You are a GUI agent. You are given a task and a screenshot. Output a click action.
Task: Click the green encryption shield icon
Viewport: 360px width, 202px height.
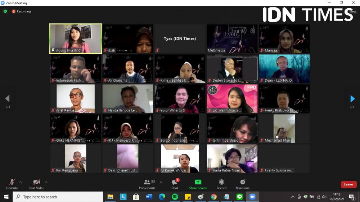5,11
